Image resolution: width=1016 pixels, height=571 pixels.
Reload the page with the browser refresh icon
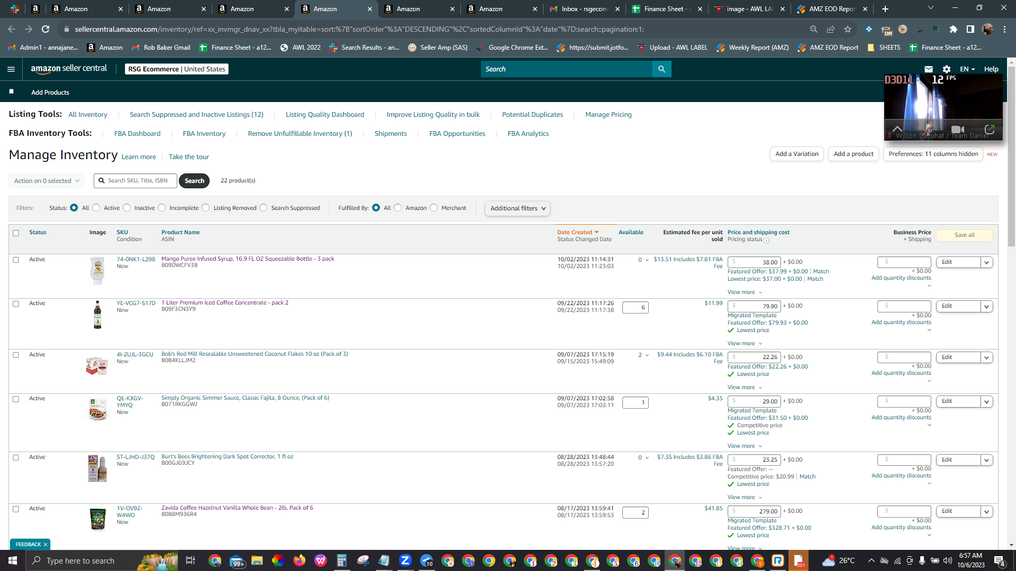[46, 29]
